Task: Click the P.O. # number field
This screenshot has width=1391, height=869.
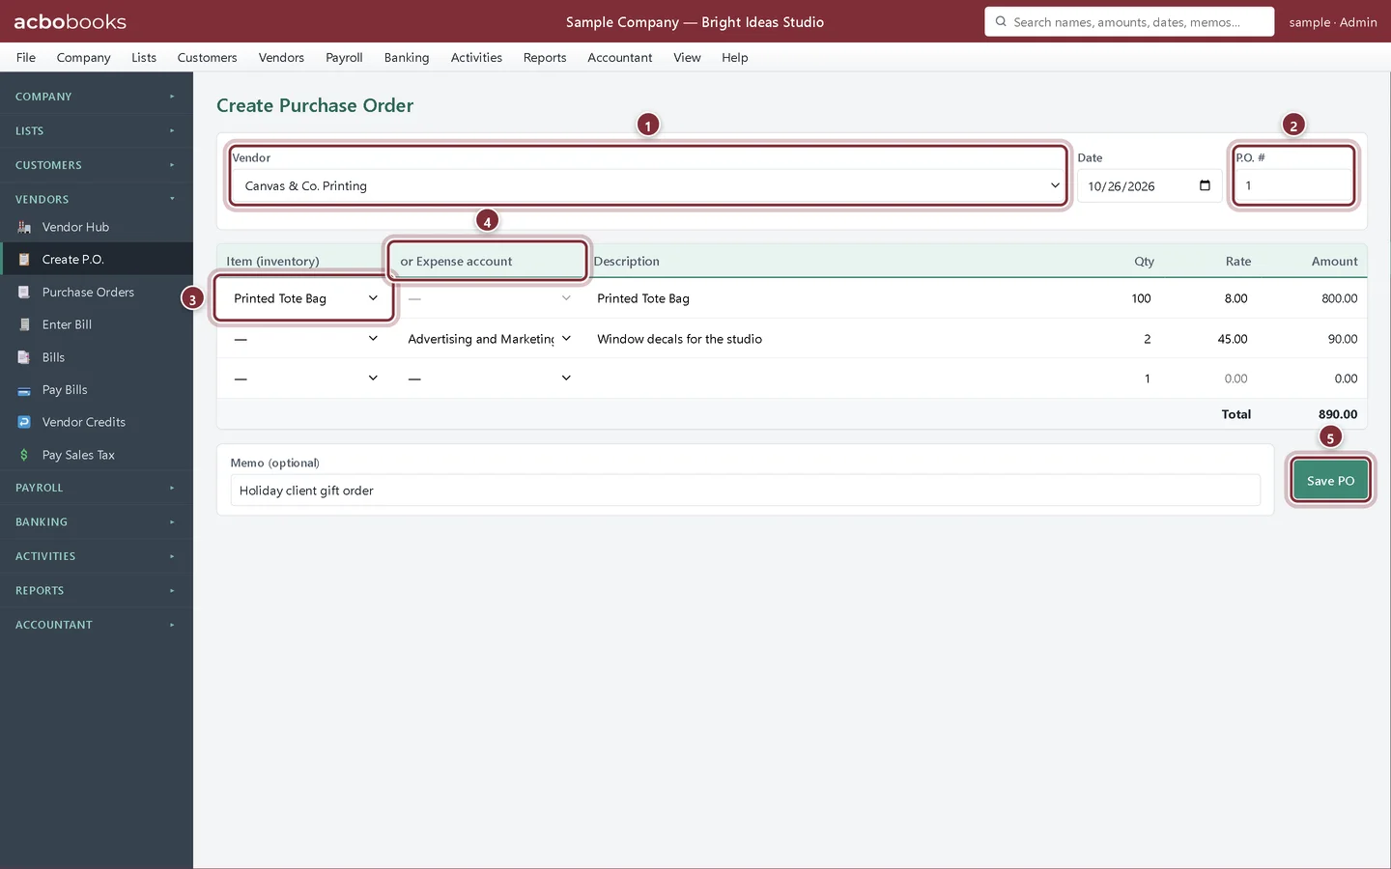Action: 1292,185
